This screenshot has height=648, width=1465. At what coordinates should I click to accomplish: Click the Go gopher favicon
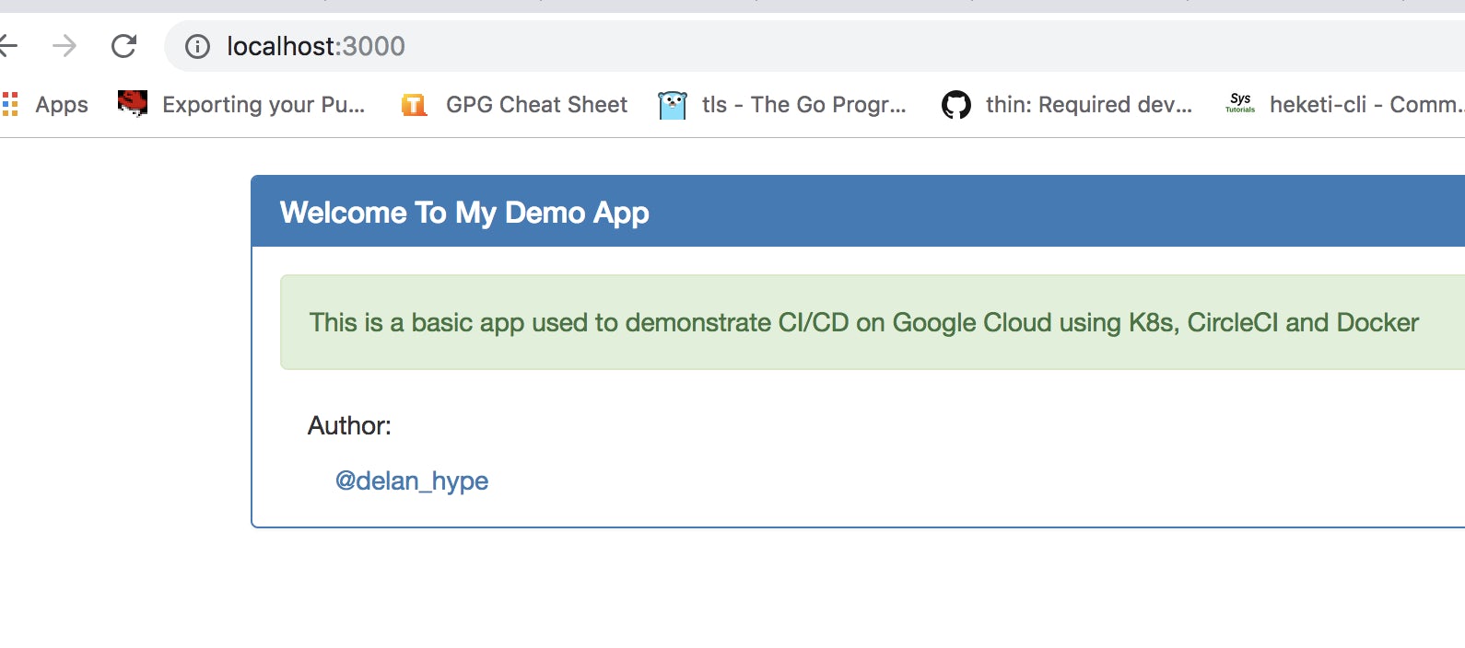[673, 105]
